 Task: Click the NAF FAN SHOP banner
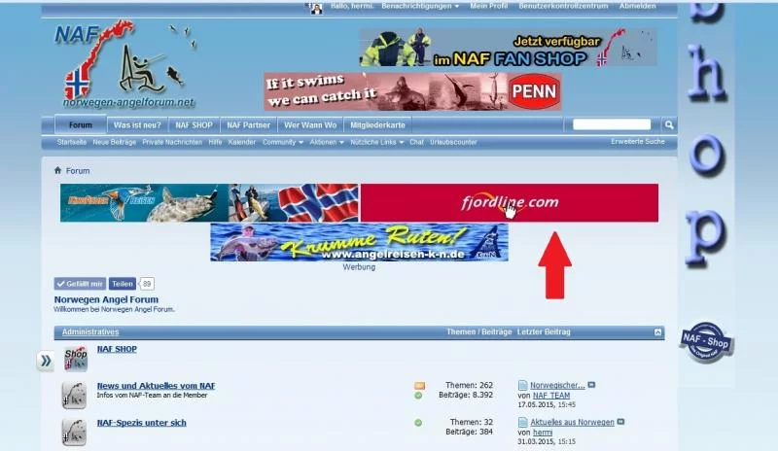pyautogui.click(x=508, y=48)
